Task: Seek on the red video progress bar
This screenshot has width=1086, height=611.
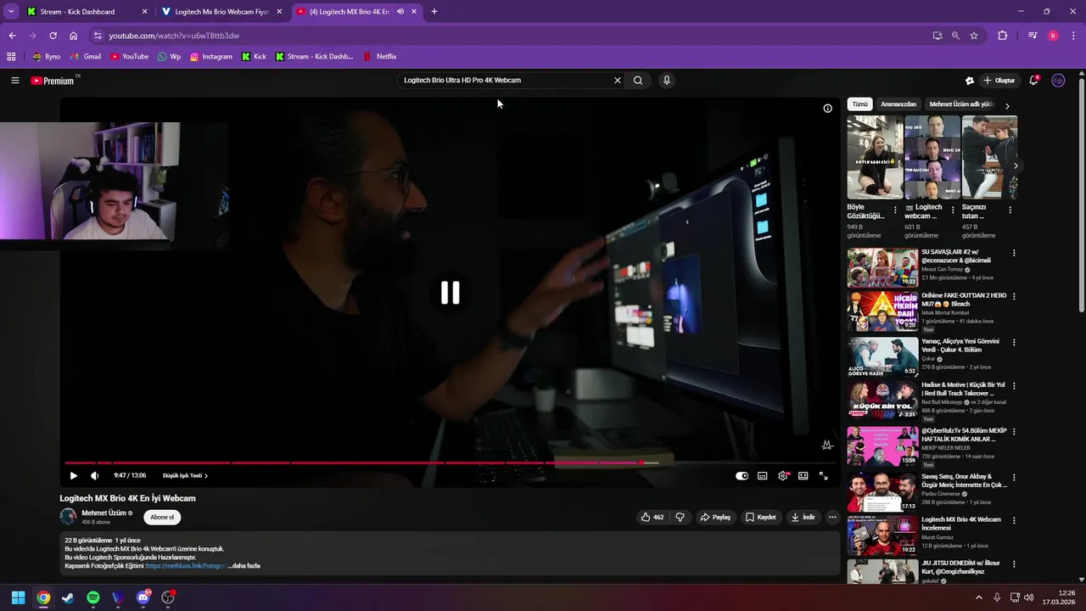Action: (450, 462)
